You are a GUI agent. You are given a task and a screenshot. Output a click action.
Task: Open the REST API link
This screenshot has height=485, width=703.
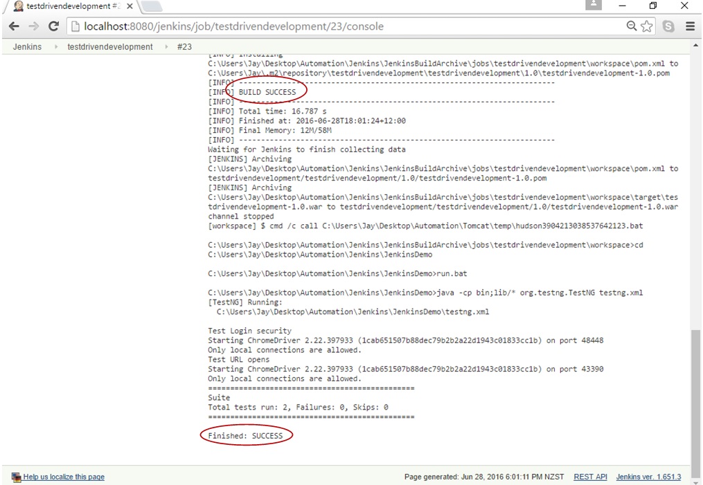pos(590,477)
